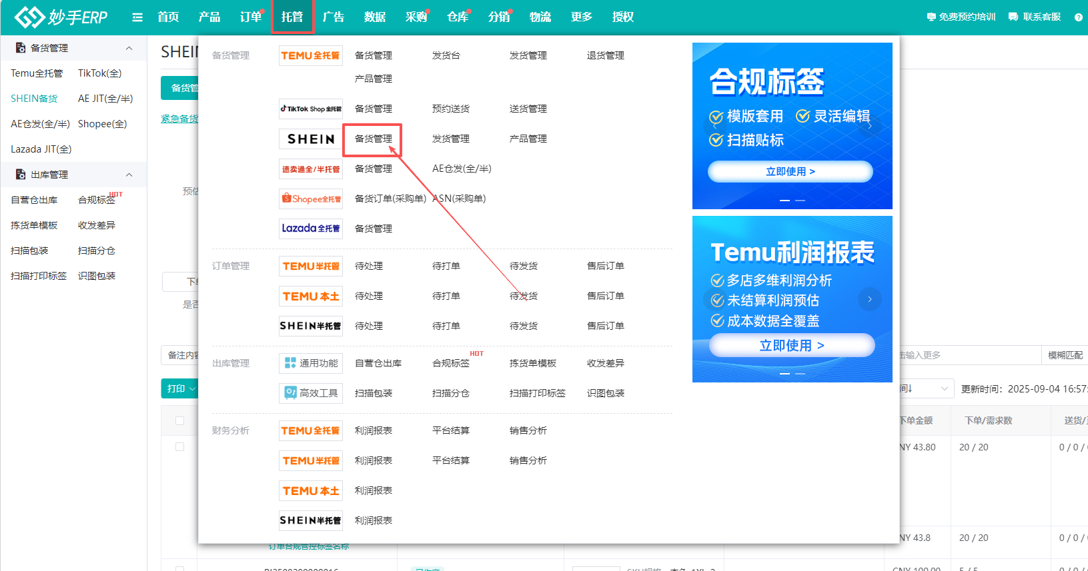
Task: Select Lazada JIT(全) in the sidebar
Action: click(x=41, y=149)
